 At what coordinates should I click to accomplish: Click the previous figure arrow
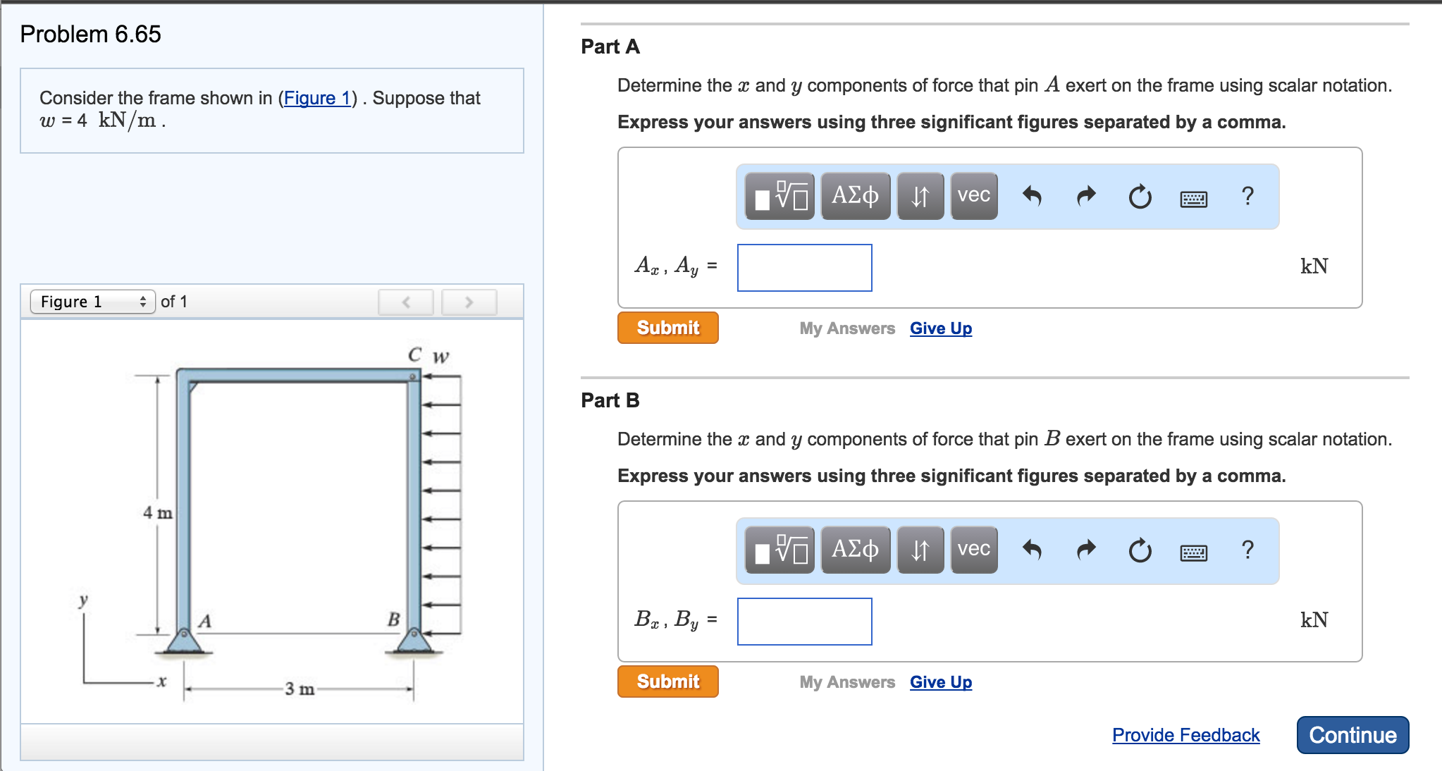click(405, 302)
